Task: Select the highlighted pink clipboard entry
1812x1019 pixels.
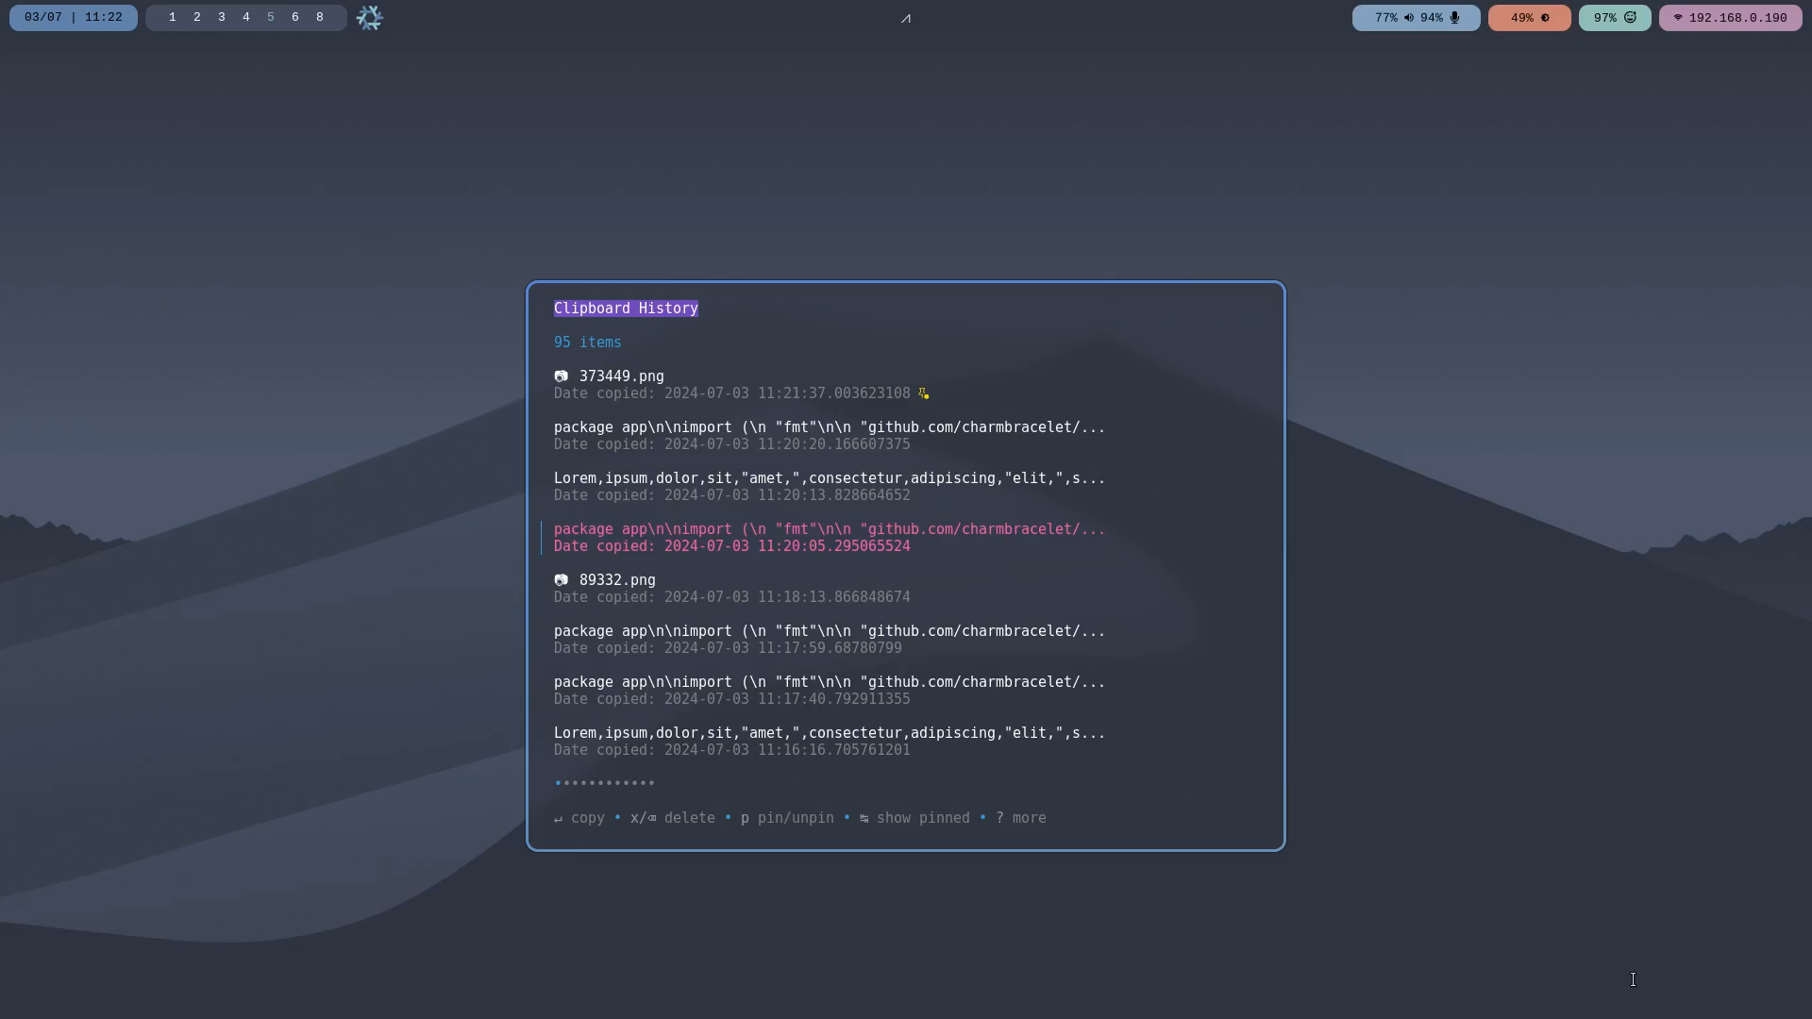Action: click(830, 529)
